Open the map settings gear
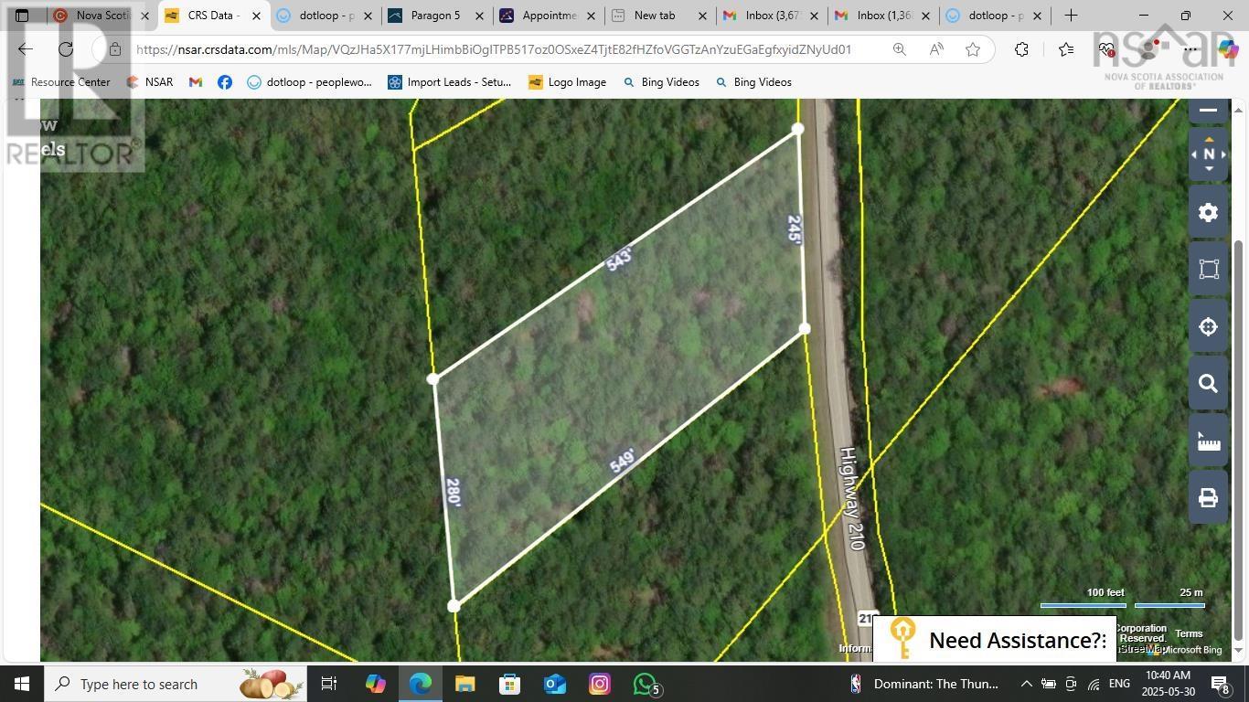Screen dimensions: 1249x702 [1207, 212]
